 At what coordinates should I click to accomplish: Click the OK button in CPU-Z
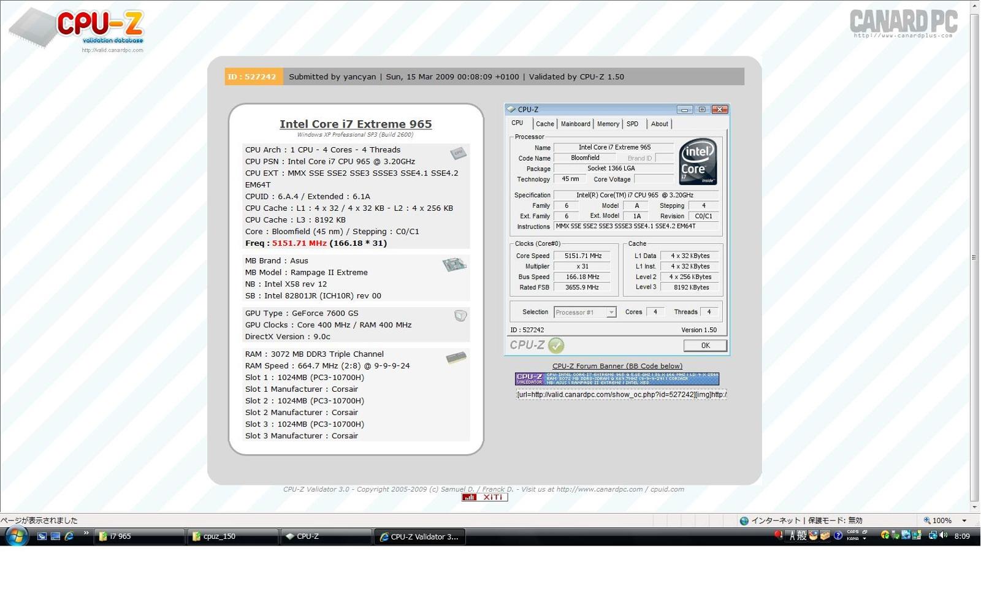click(x=705, y=345)
